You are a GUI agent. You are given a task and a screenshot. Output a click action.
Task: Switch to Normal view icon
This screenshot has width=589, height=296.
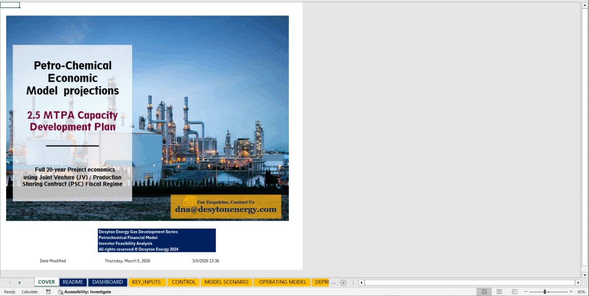(x=484, y=292)
